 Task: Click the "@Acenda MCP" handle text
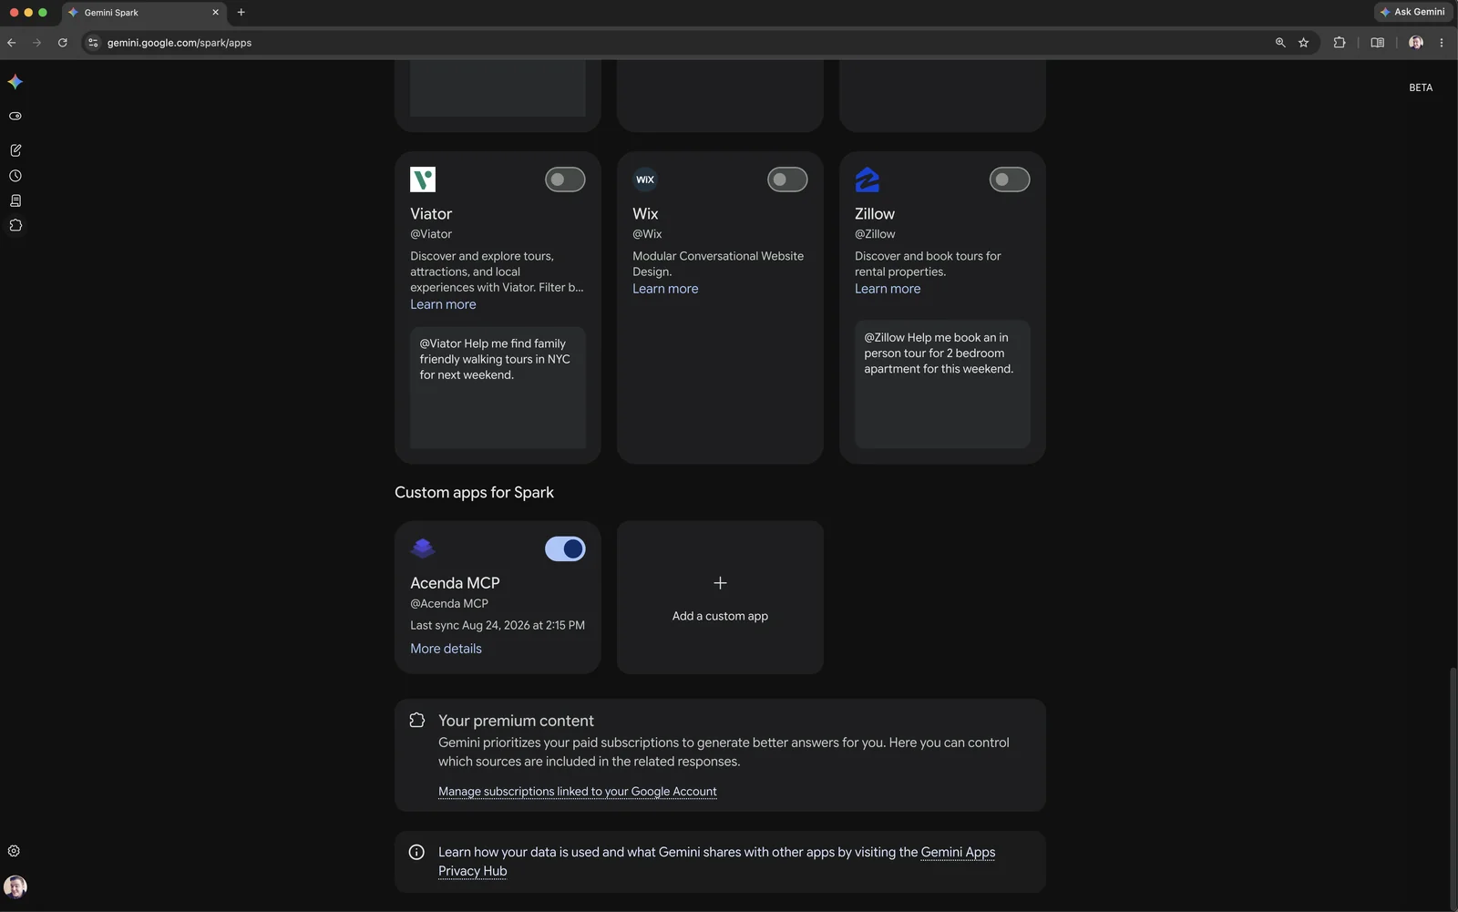pos(449,604)
